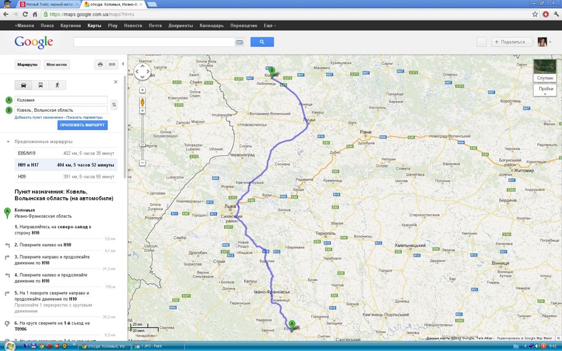Open 'Переводчик' in the Google bar

coord(244,25)
